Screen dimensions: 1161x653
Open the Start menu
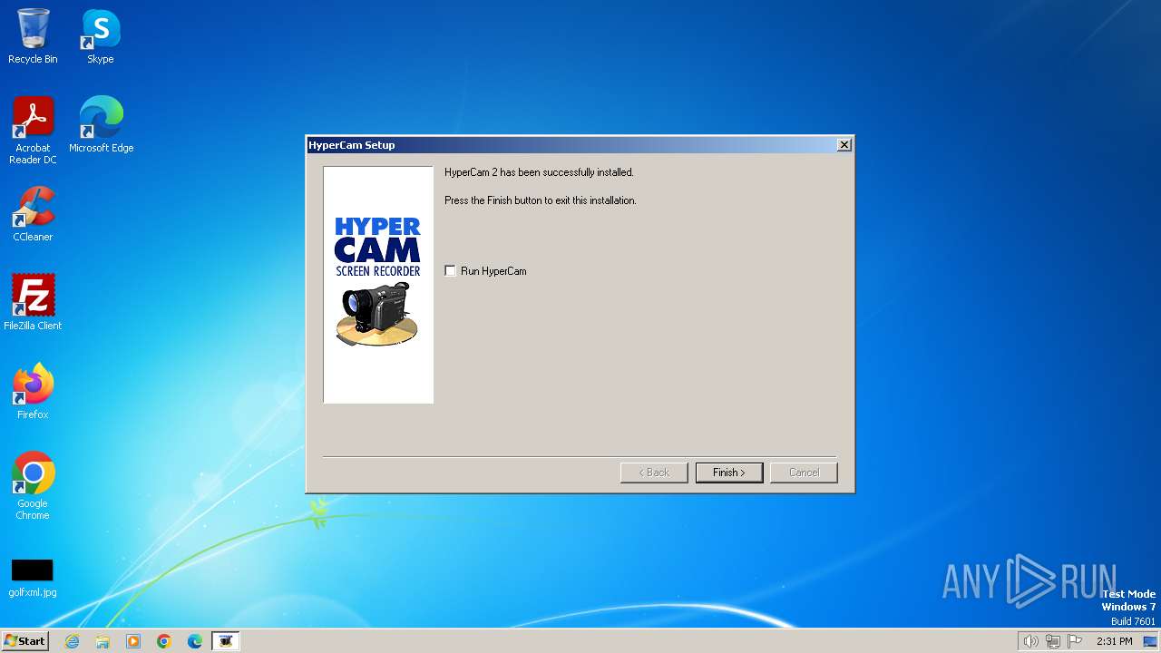pos(24,641)
